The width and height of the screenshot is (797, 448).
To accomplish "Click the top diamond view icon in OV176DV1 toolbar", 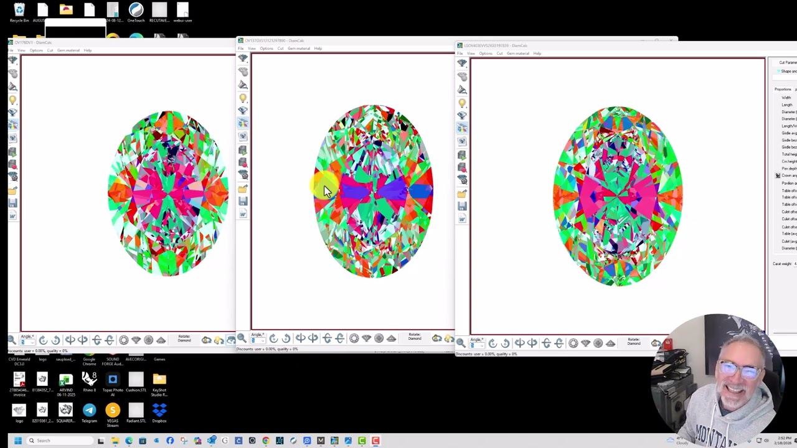I will click(x=12, y=59).
